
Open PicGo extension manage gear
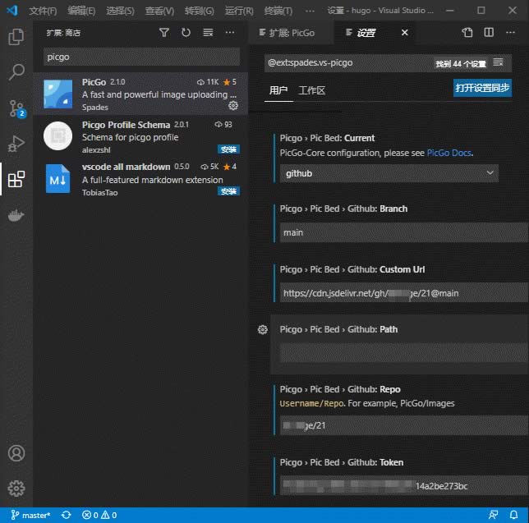(233, 106)
